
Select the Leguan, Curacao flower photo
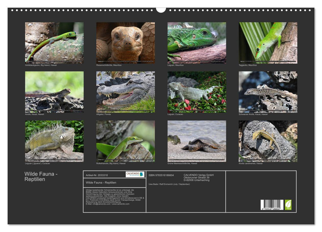click(197, 92)
